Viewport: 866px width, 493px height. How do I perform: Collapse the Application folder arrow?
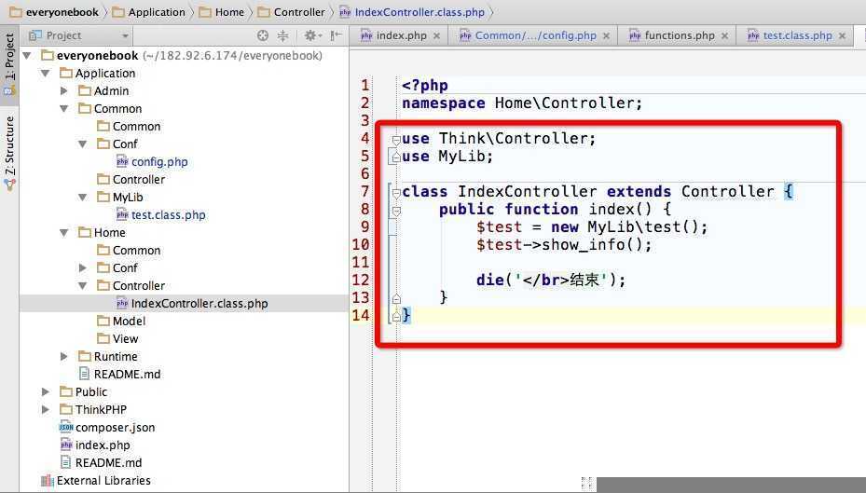(x=46, y=74)
